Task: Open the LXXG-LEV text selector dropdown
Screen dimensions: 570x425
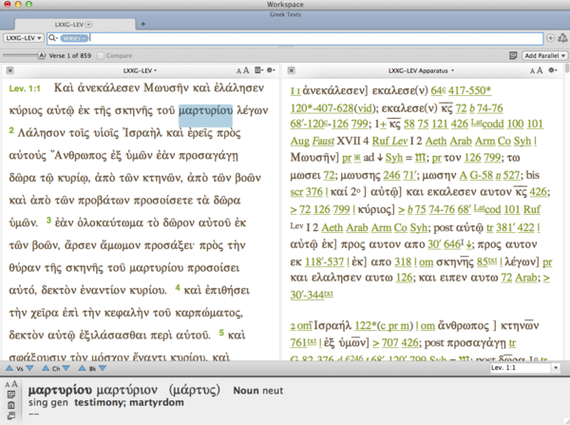Action: tap(24, 38)
